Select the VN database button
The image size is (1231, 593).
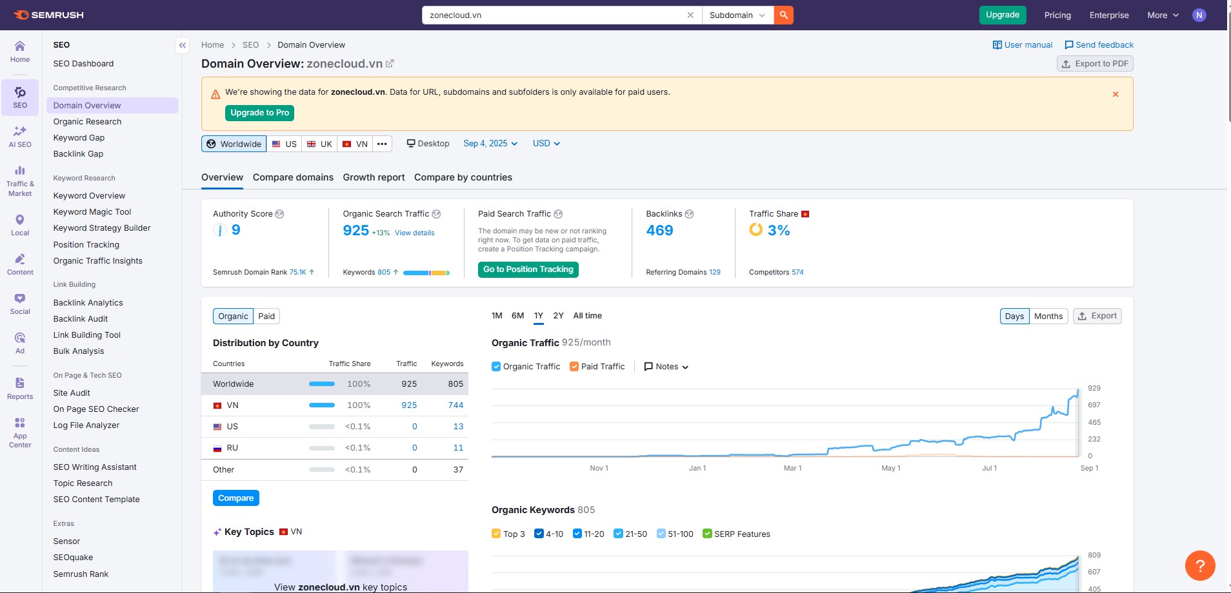(x=355, y=144)
